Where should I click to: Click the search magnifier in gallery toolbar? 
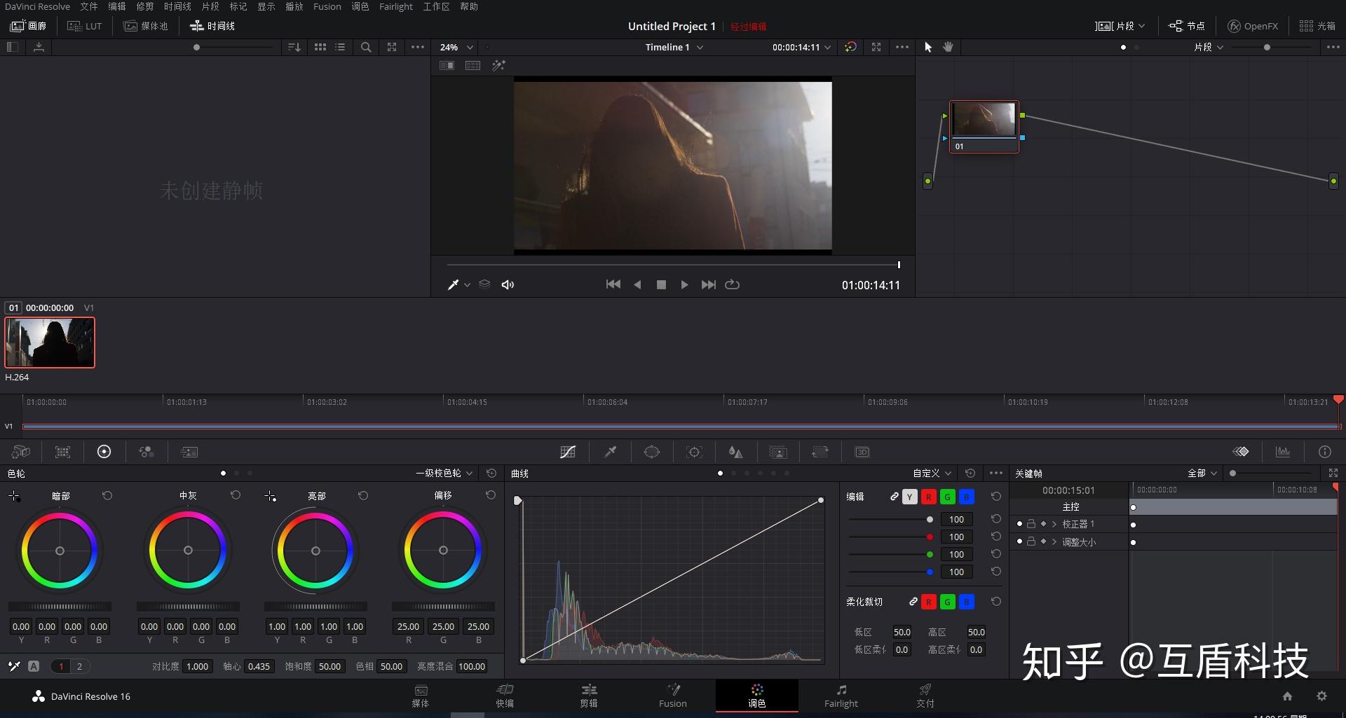[x=366, y=47]
